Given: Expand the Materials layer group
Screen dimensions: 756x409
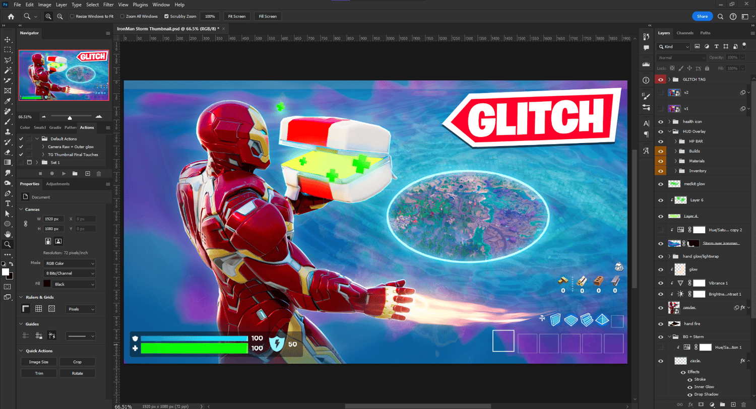Looking at the screenshot, I should [x=675, y=161].
